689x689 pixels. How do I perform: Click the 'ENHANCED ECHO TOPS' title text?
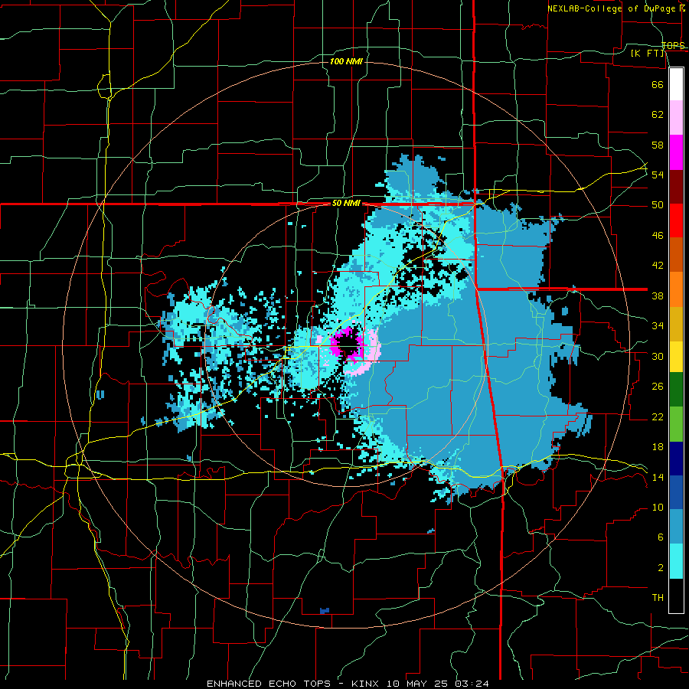click(x=268, y=684)
